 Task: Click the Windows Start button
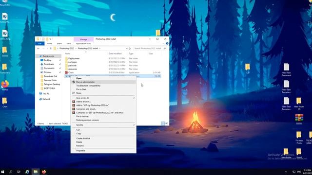(2, 172)
